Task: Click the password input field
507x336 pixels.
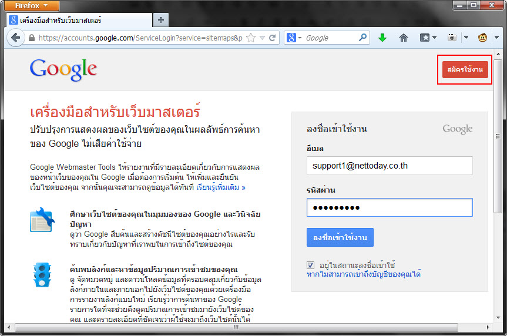Action: click(x=390, y=207)
